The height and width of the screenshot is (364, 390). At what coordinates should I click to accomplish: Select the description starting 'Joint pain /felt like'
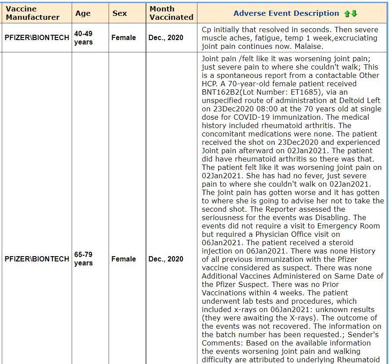(x=292, y=209)
